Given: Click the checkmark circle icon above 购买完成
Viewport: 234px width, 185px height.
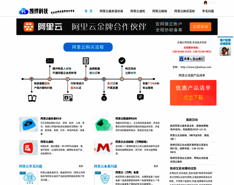Looking at the screenshot, I should pyautogui.click(x=122, y=61).
